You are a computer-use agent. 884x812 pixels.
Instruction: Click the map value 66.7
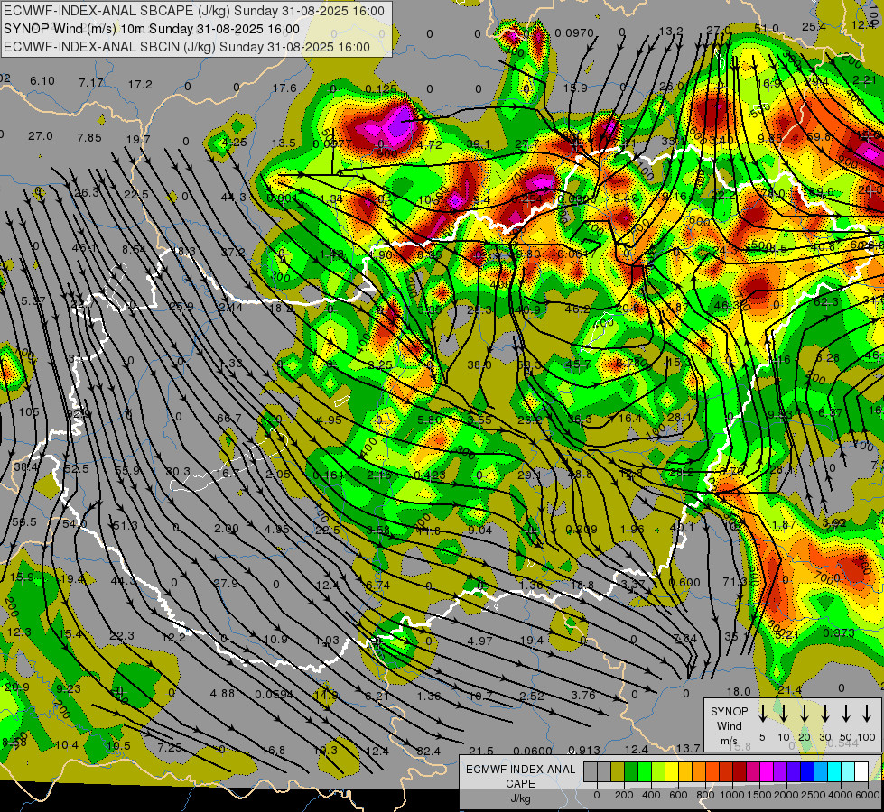[228, 418]
